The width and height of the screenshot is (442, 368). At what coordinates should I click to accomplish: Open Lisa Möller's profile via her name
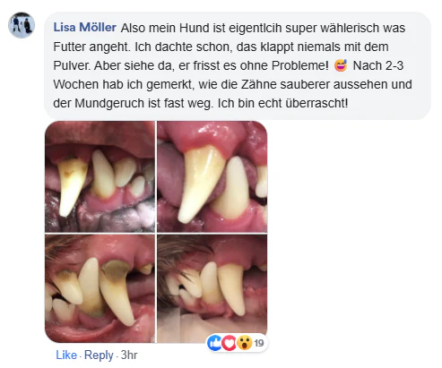(85, 28)
